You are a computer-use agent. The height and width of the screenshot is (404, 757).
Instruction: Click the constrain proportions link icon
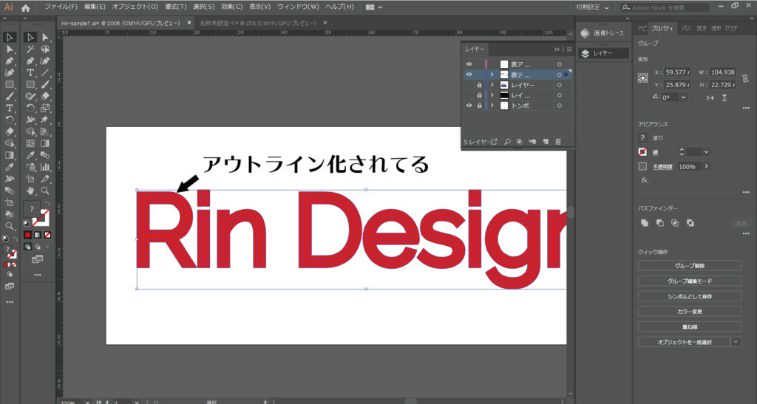(x=744, y=78)
